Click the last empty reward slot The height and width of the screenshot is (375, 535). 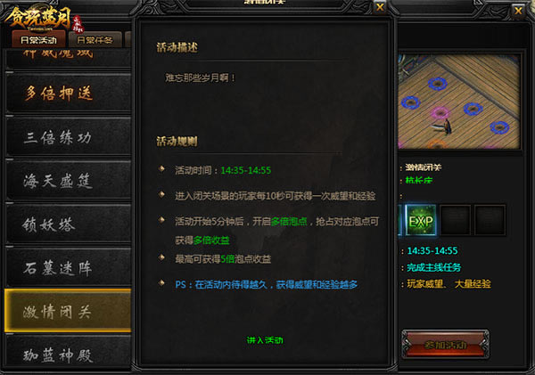[490, 220]
